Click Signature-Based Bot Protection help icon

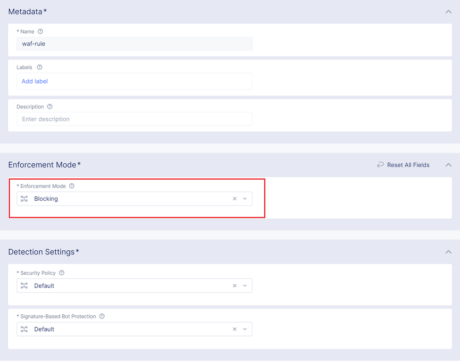[x=102, y=316]
